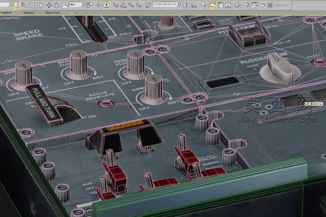The width and height of the screenshot is (326, 217).
Task: Toggle the Graphite Modeling Tools ribbon
Action: tap(213, 5)
